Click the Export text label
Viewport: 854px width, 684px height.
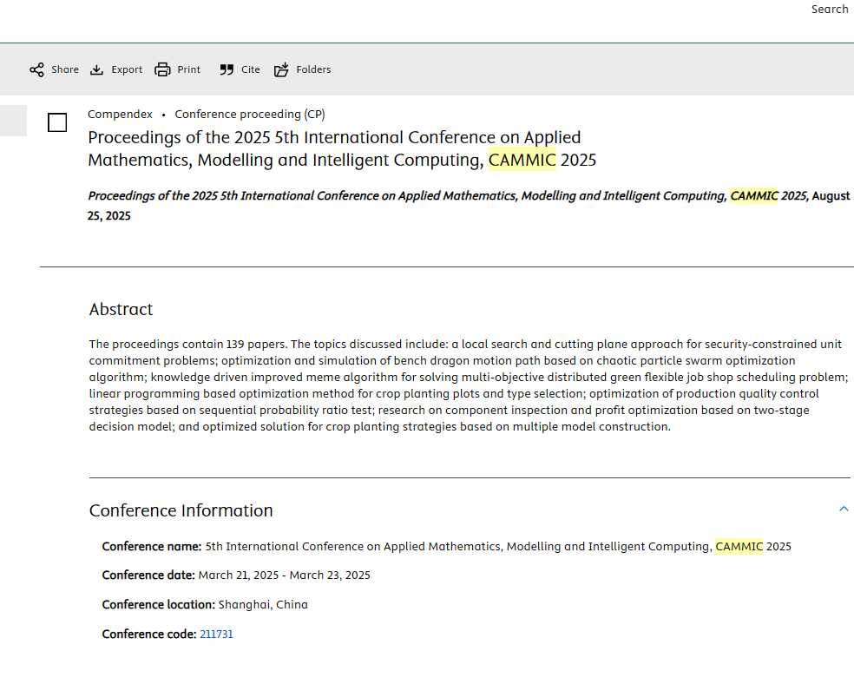pyautogui.click(x=127, y=69)
